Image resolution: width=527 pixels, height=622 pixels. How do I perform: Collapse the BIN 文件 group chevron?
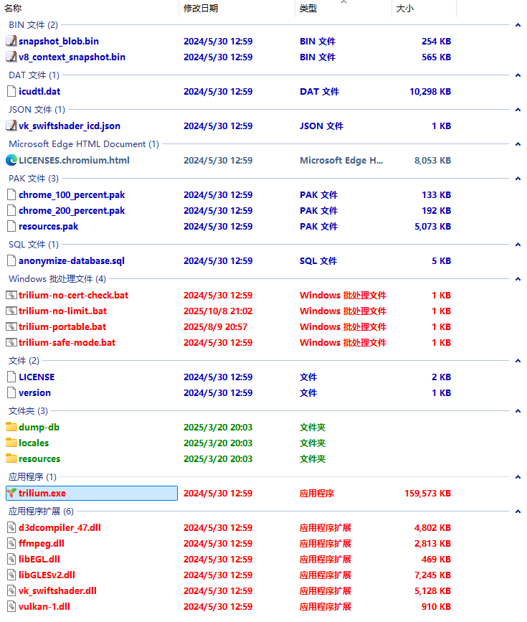(x=517, y=25)
